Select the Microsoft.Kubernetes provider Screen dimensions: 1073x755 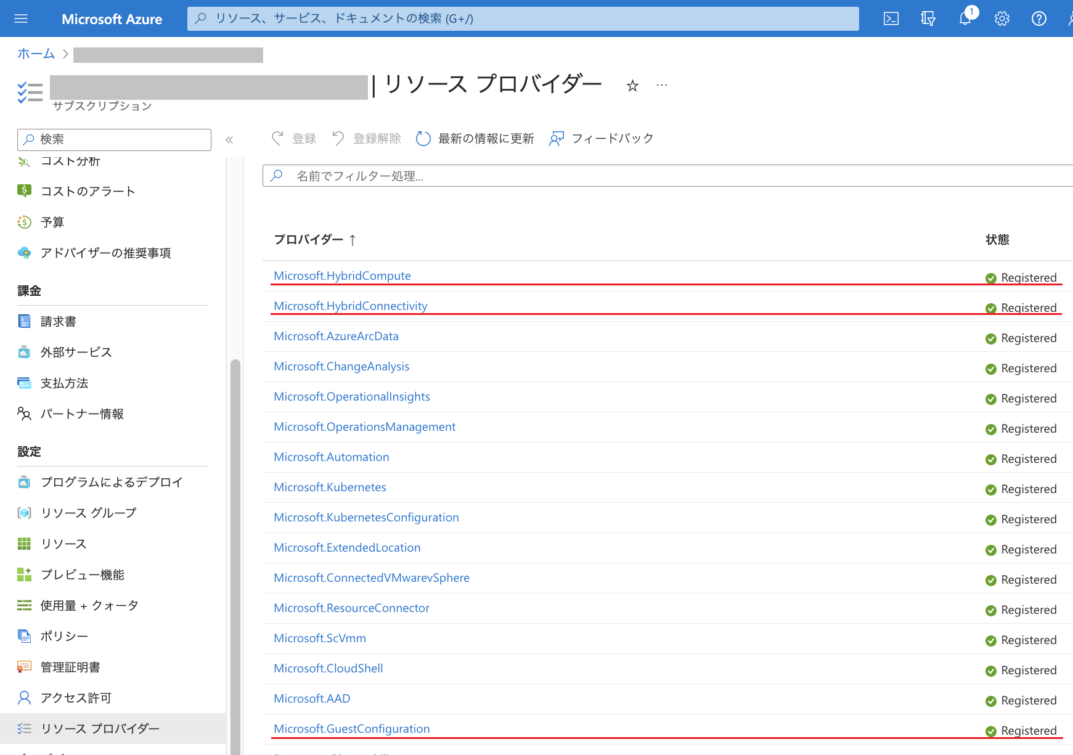330,487
